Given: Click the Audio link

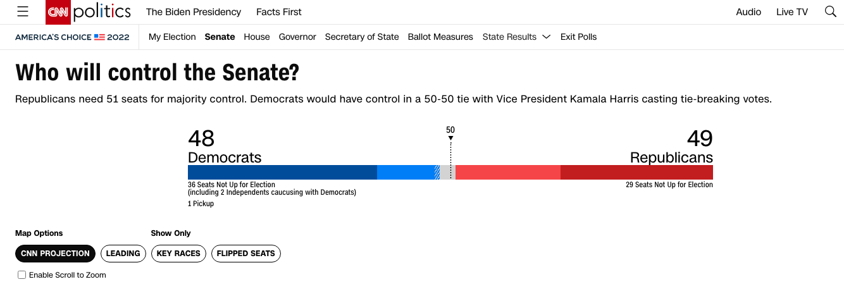Looking at the screenshot, I should click(748, 12).
